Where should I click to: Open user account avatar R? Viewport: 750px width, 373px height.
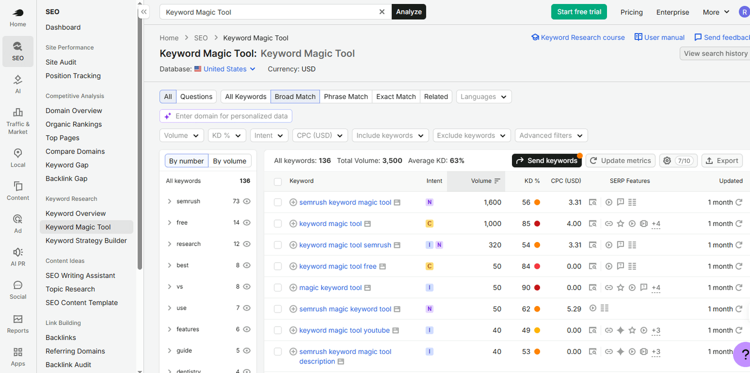click(x=744, y=12)
